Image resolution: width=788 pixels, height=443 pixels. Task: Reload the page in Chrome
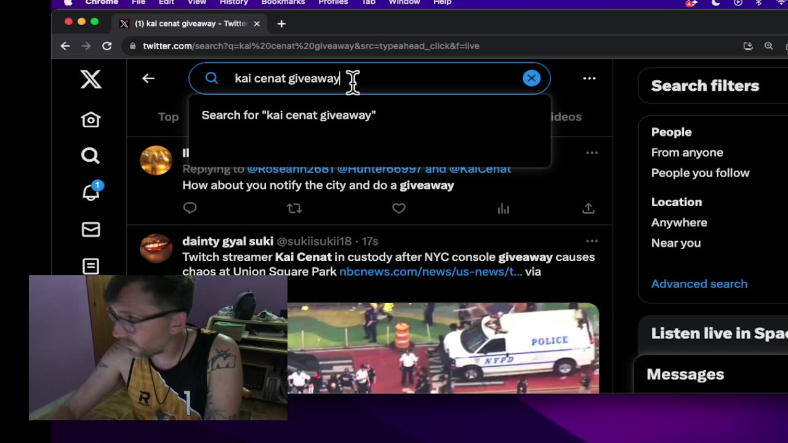point(107,46)
